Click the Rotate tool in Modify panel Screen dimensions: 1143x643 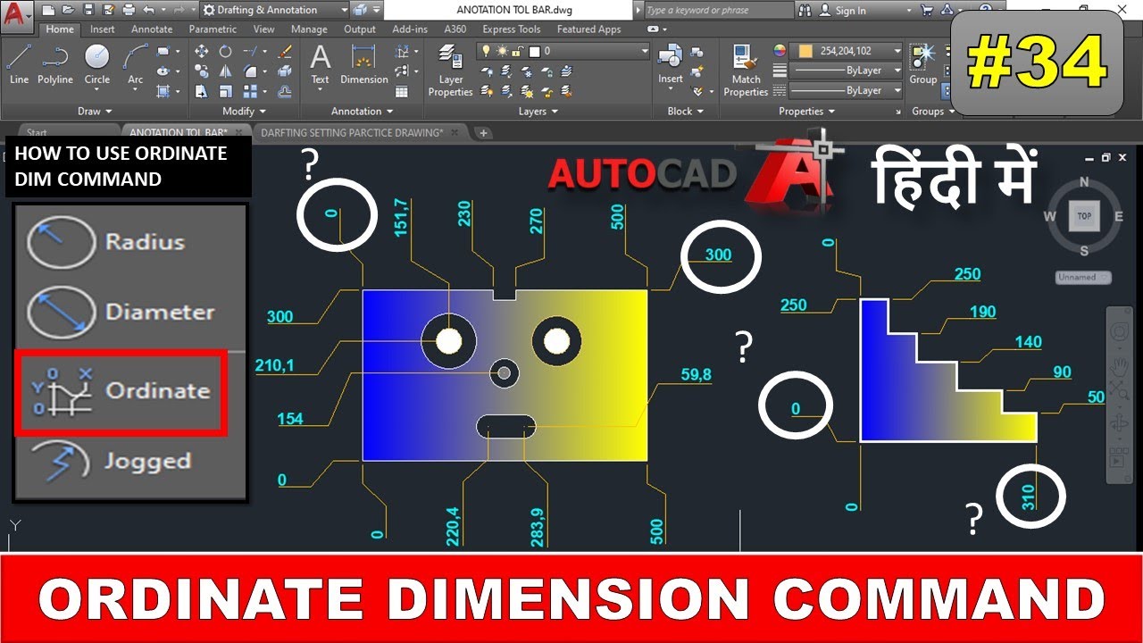pos(226,52)
